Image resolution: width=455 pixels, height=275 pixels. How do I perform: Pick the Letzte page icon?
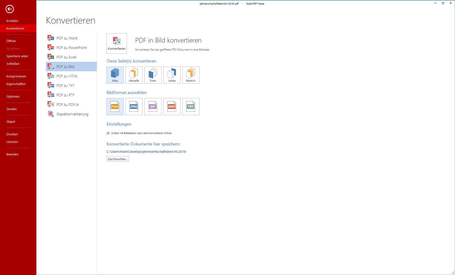(172, 75)
